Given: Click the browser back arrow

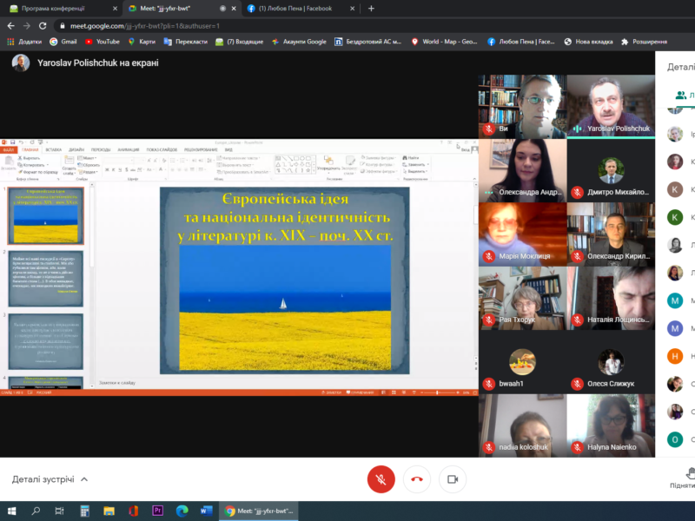Looking at the screenshot, I should [10, 26].
